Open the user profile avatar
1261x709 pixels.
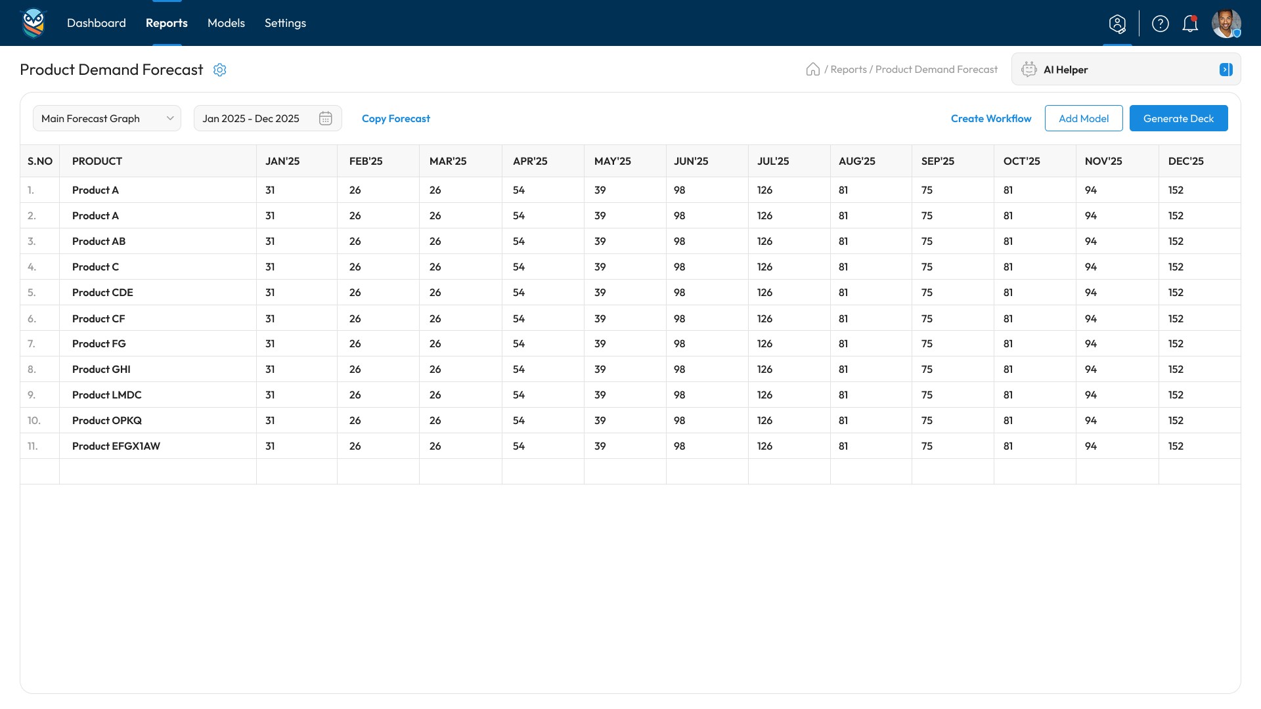[x=1226, y=24]
